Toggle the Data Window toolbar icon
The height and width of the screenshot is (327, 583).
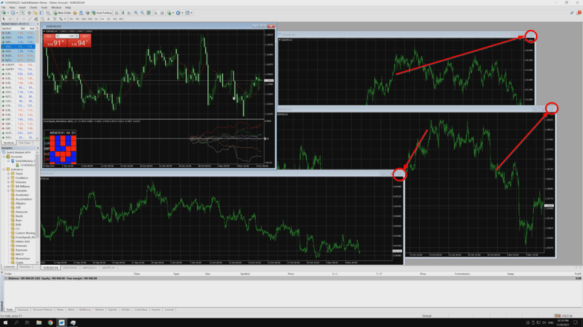[x=29, y=13]
